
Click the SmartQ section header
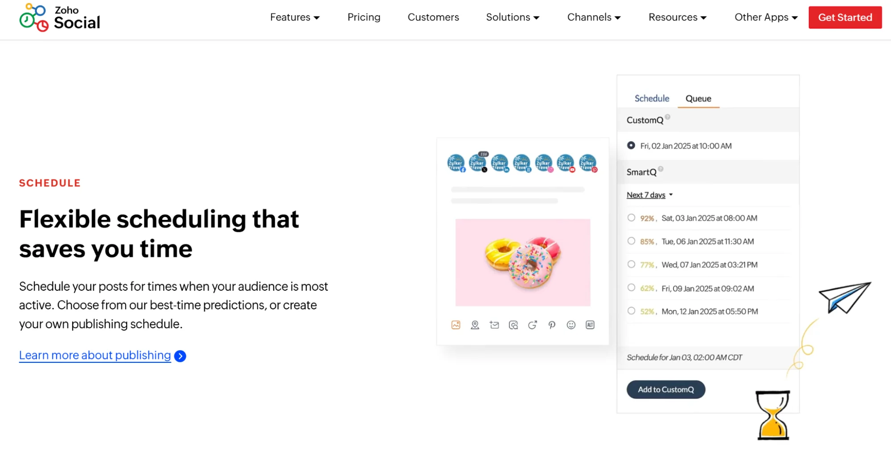point(708,172)
